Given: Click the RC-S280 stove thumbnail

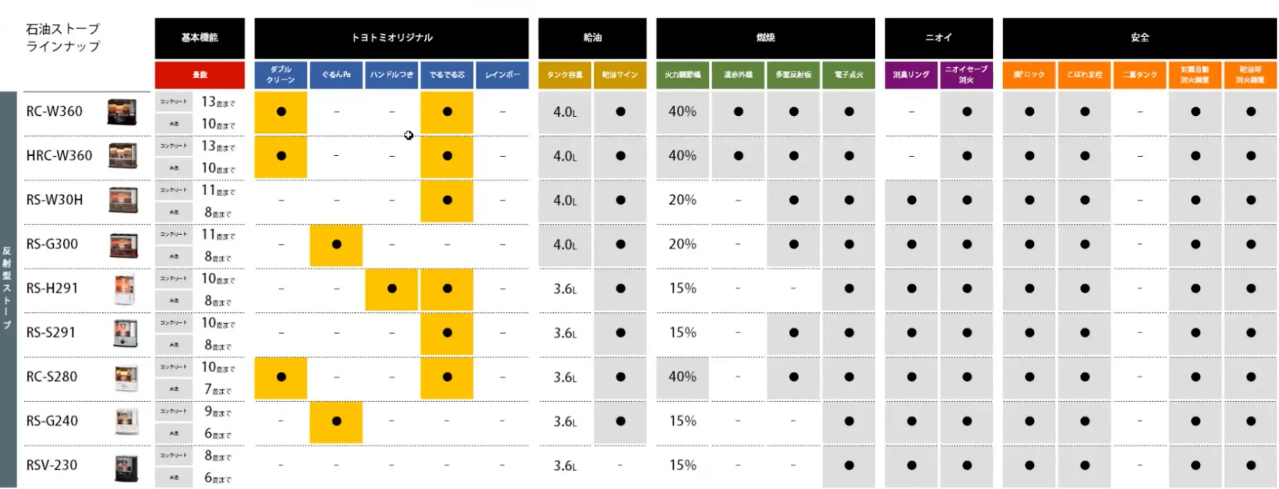Looking at the screenshot, I should click(126, 378).
